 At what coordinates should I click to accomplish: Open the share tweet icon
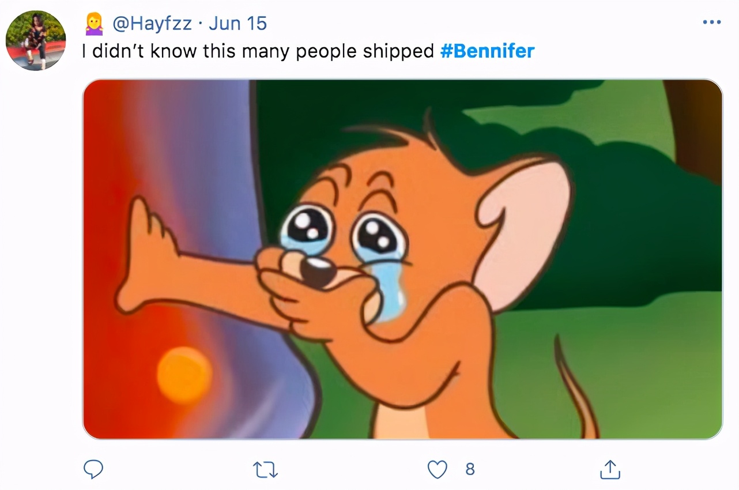tap(610, 470)
